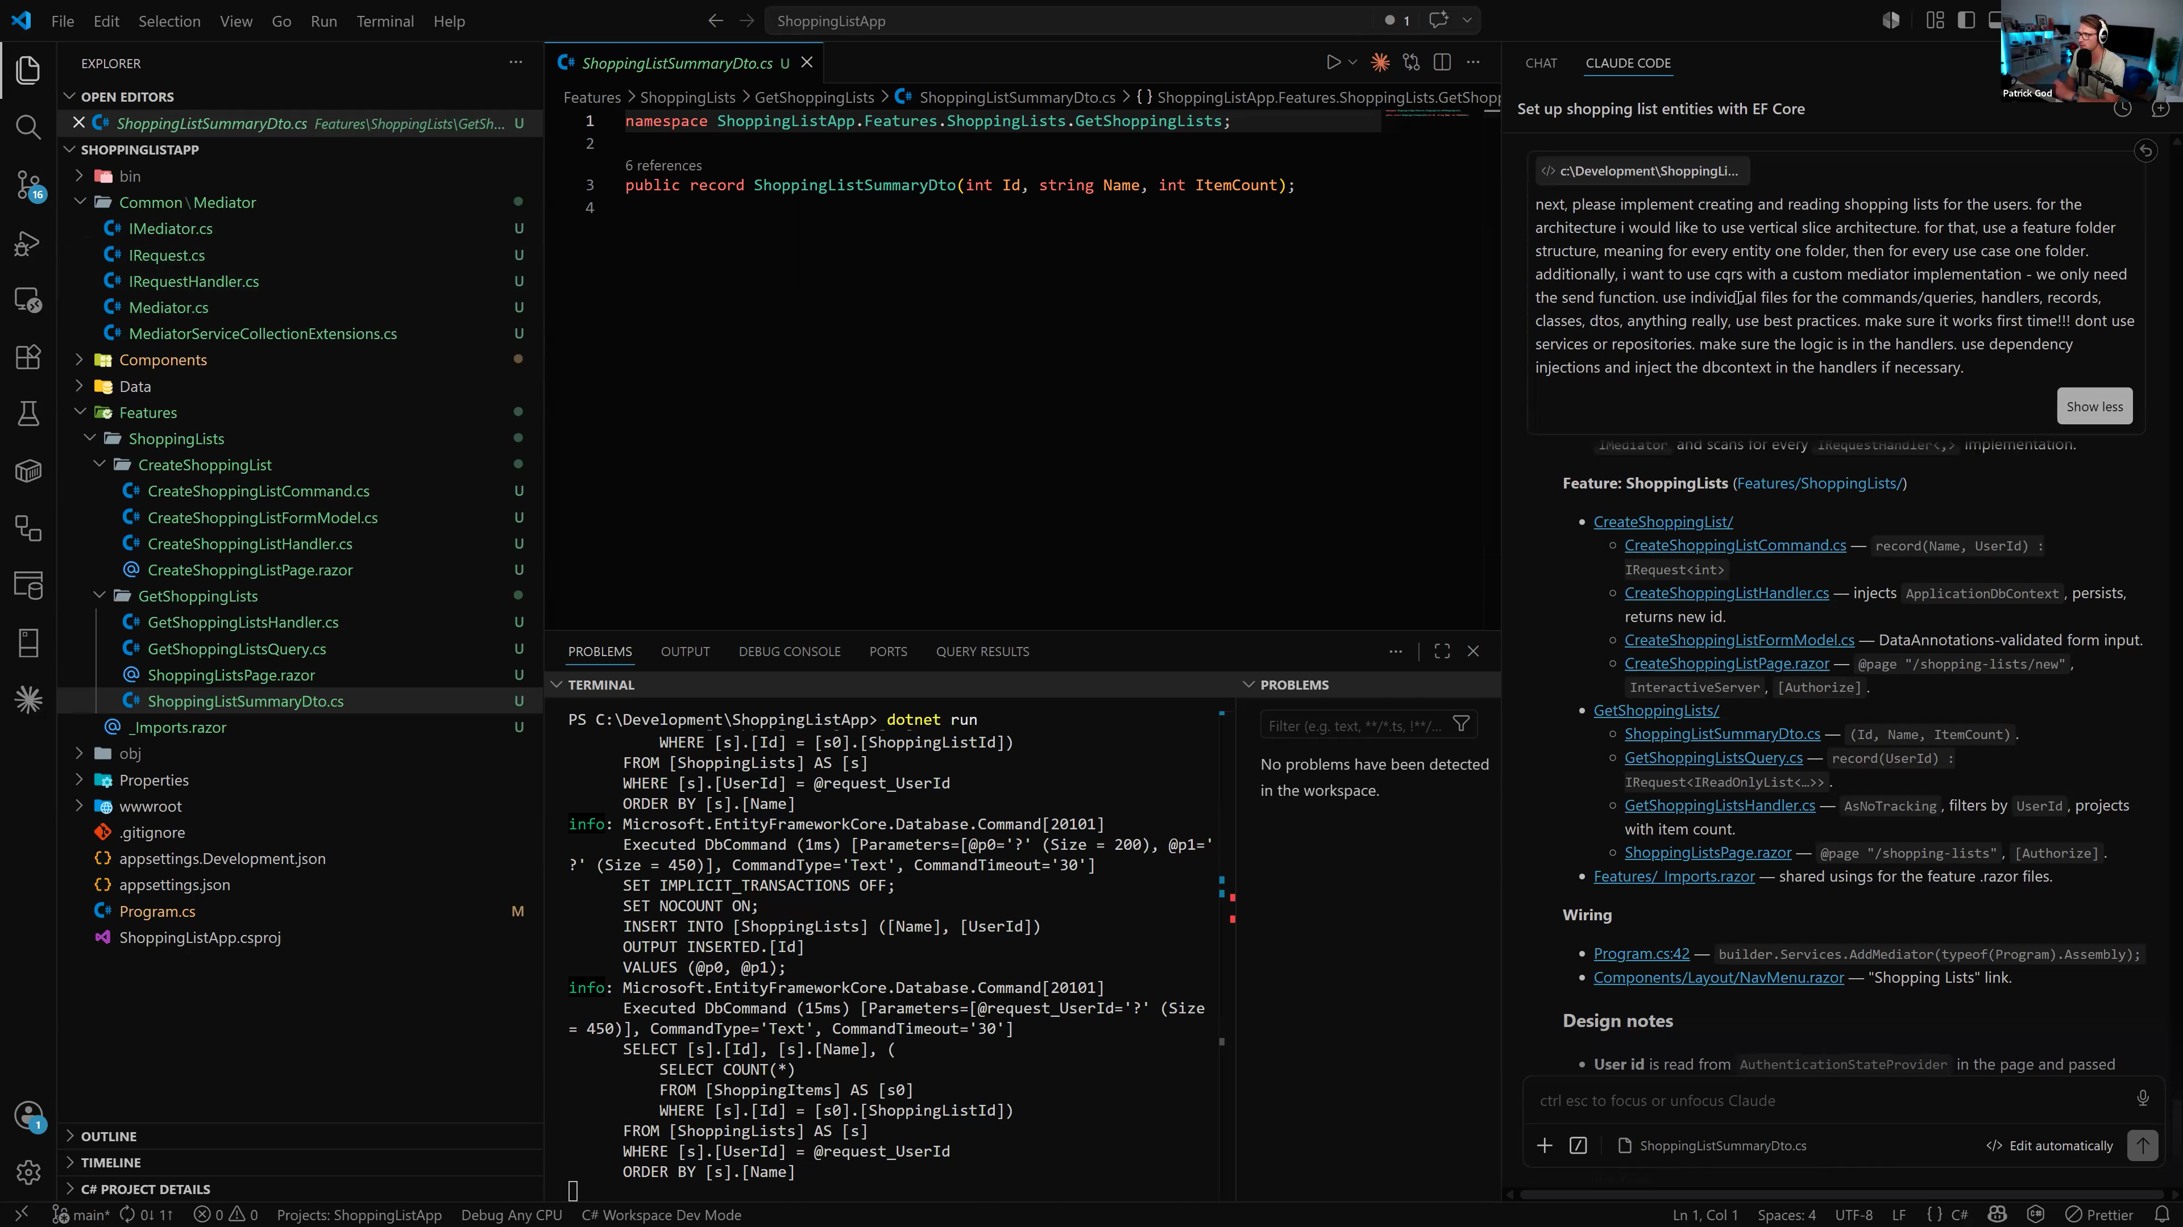Switch to the OUTPUT panel tab
The image size is (2183, 1227).
tap(684, 651)
